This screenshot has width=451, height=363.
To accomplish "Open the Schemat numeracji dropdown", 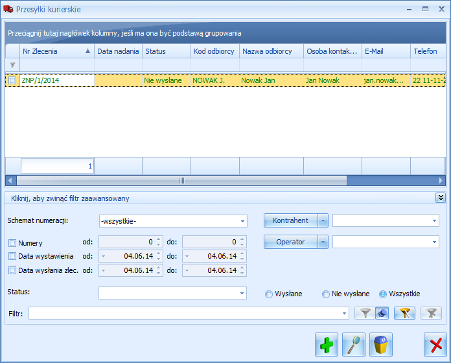I will point(242,221).
